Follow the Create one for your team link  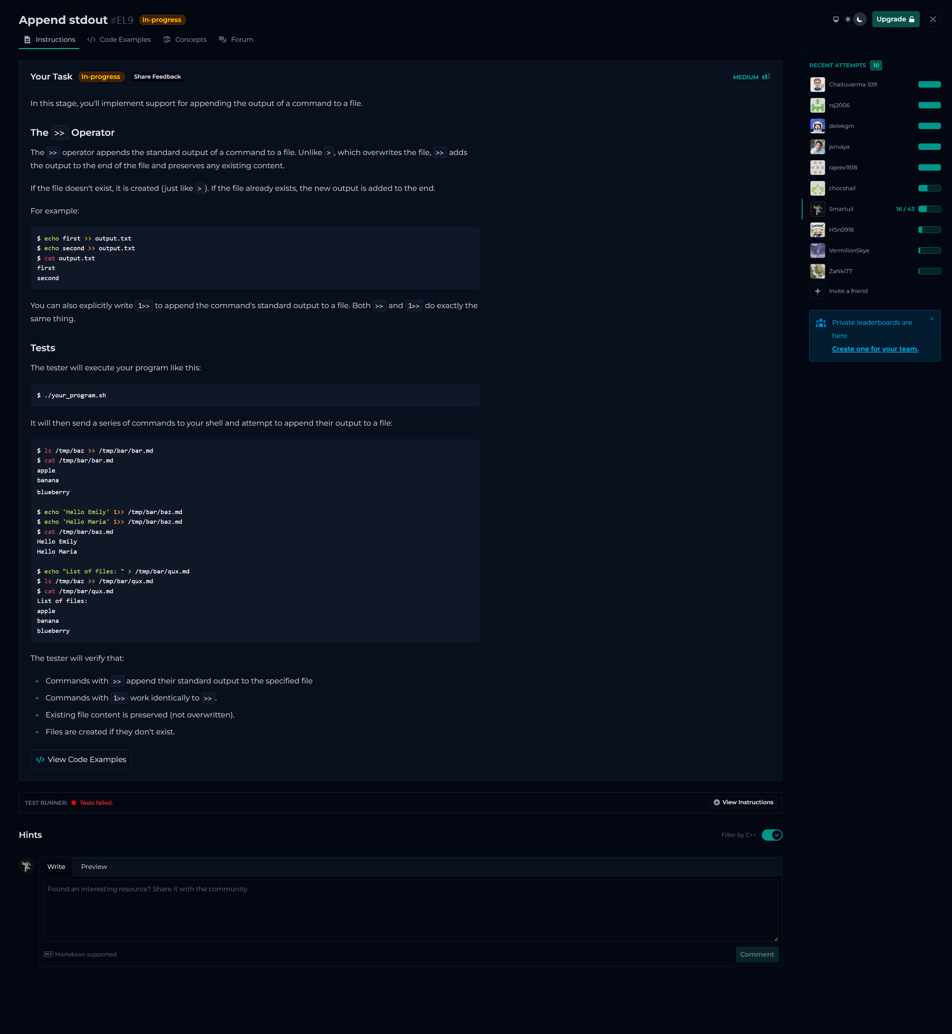click(x=875, y=349)
